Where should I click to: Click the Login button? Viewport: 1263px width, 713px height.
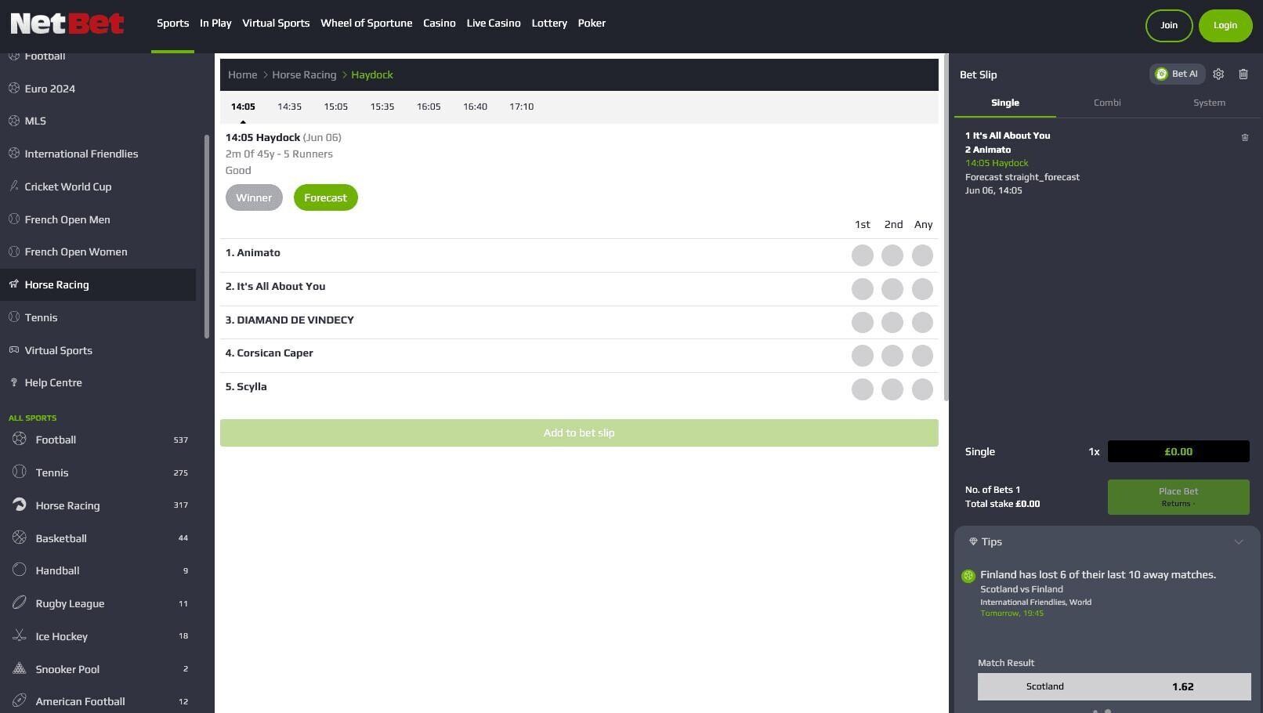1225,25
